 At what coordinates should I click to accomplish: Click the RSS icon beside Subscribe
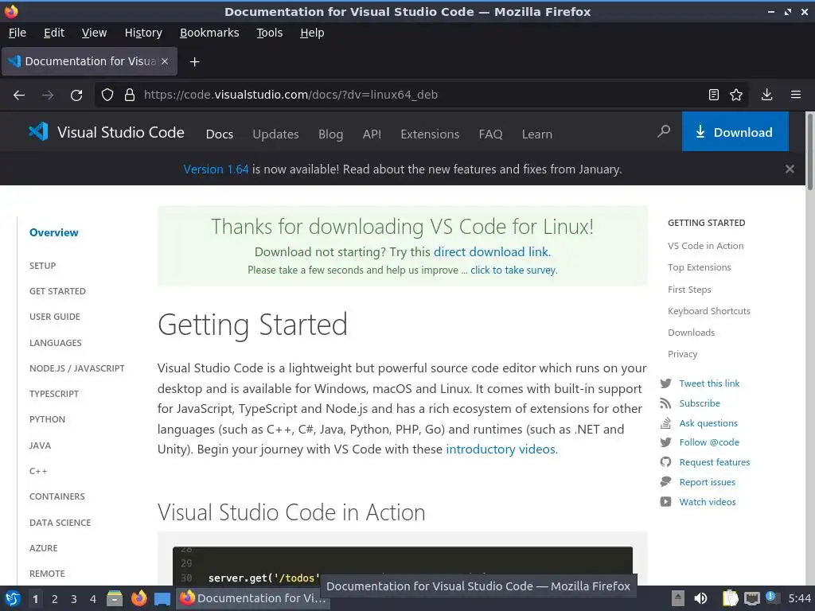pyautogui.click(x=666, y=403)
